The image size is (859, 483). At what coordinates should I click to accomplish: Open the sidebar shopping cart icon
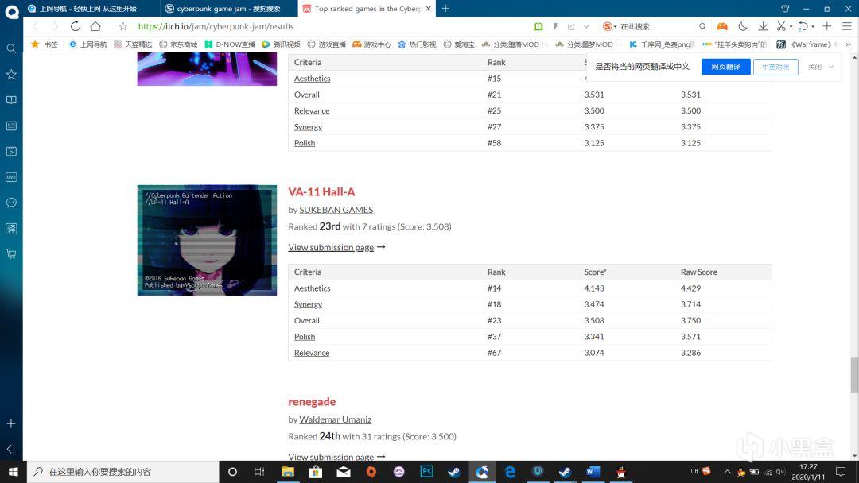click(11, 254)
